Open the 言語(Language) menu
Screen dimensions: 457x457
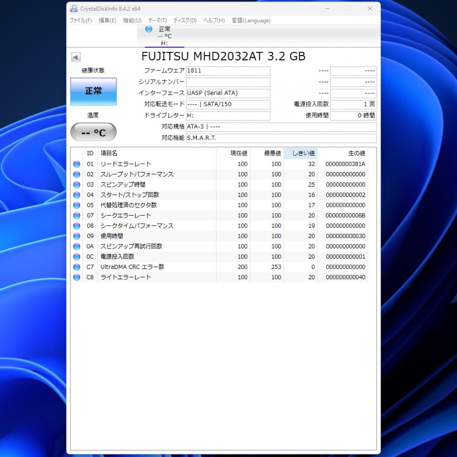[x=251, y=21]
